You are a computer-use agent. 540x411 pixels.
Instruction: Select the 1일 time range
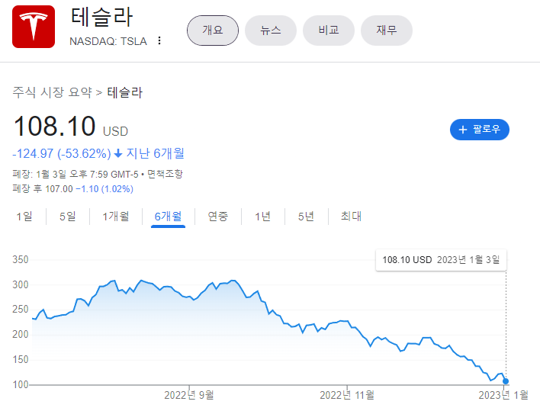tap(24, 217)
